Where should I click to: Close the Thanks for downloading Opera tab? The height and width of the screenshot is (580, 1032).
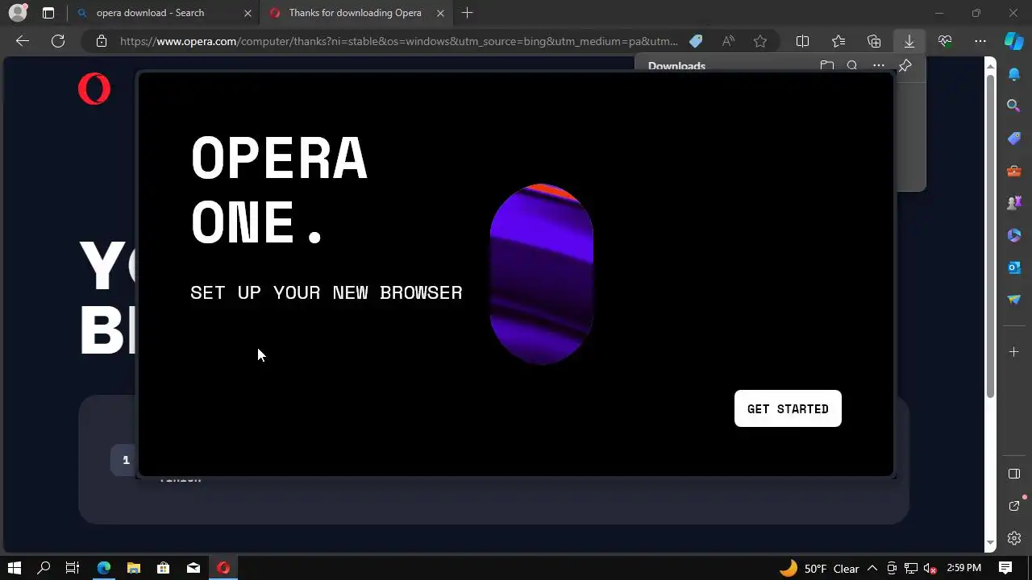[440, 13]
